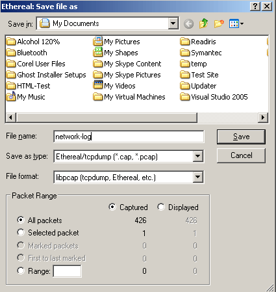Select the temp folder icon
This screenshot has width=276, height=292.
(185, 64)
